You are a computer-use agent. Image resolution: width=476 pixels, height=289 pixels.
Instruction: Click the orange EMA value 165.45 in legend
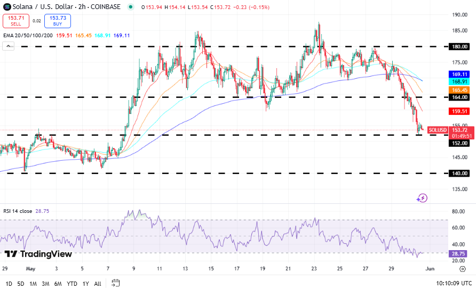pos(83,36)
